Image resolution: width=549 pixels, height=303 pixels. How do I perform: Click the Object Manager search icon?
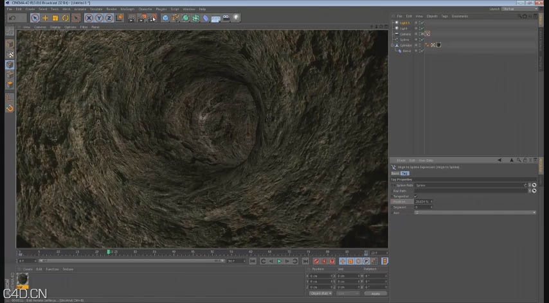click(x=519, y=16)
